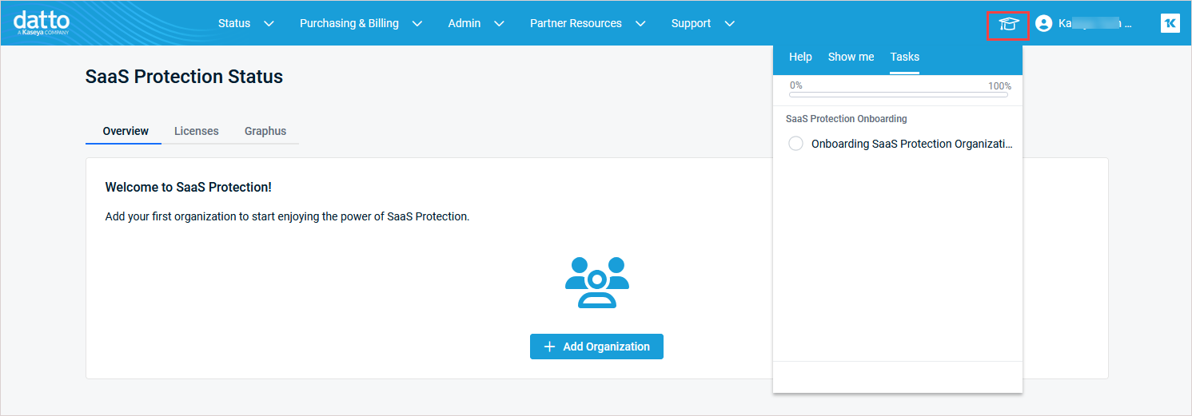Click the onboarding progress bar
This screenshot has width=1192, height=416.
coord(899,94)
